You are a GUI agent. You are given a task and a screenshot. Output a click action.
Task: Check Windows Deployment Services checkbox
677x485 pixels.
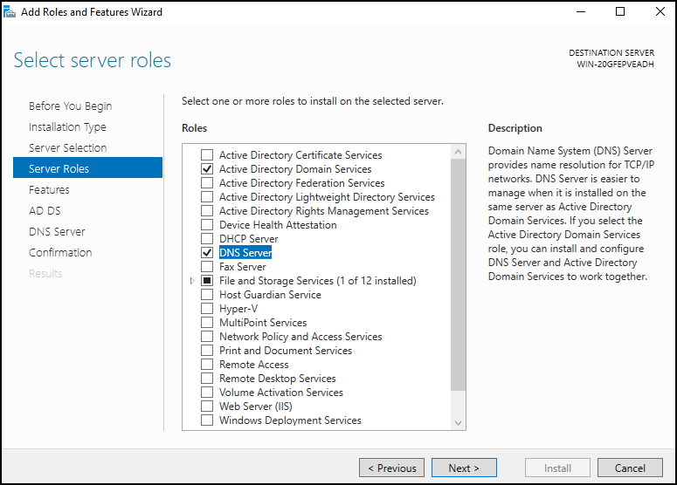click(207, 420)
